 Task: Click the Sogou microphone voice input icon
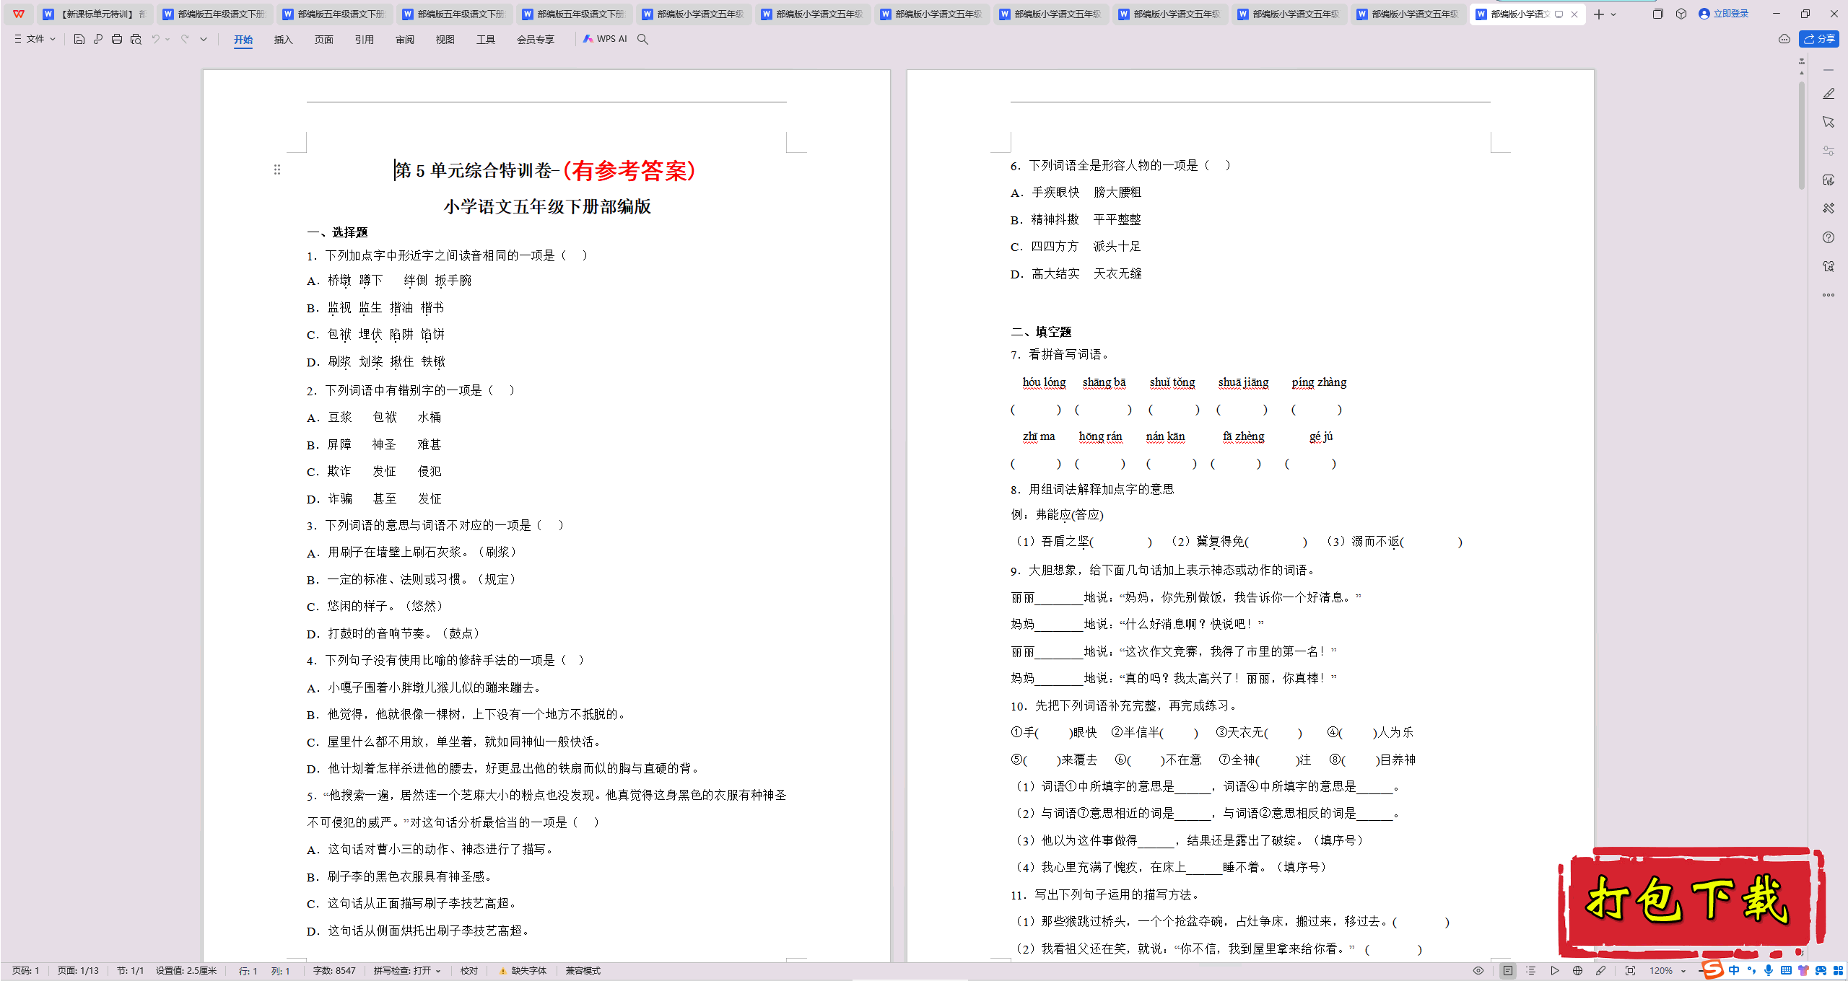tap(1769, 971)
